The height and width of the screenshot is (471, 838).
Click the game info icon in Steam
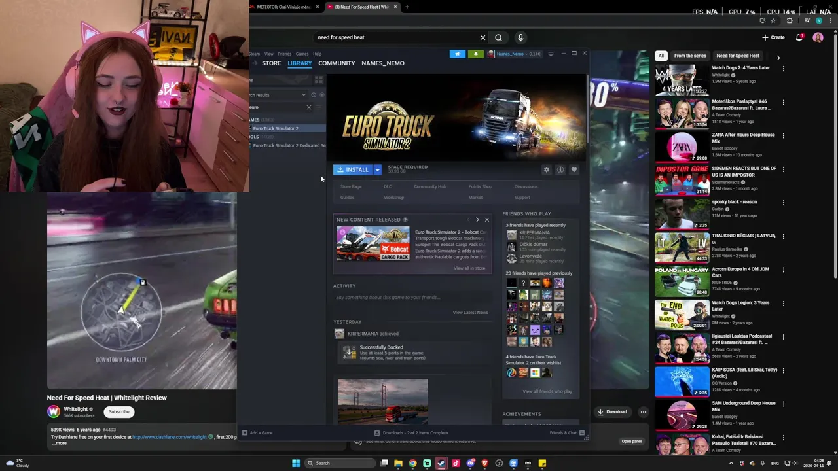560,170
